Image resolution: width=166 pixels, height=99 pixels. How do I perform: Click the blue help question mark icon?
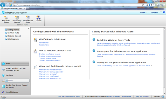click(x=164, y=12)
